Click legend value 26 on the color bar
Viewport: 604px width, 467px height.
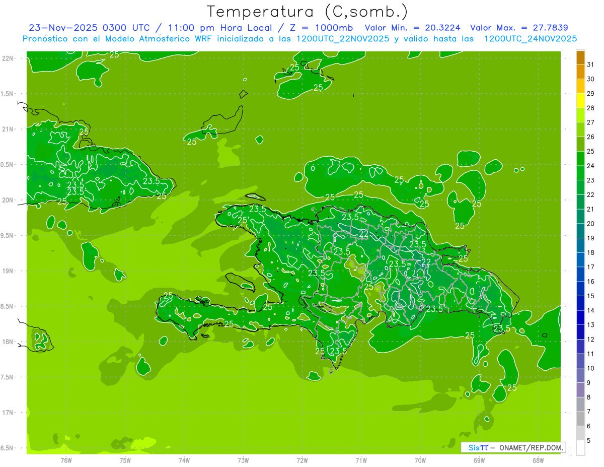(x=591, y=137)
